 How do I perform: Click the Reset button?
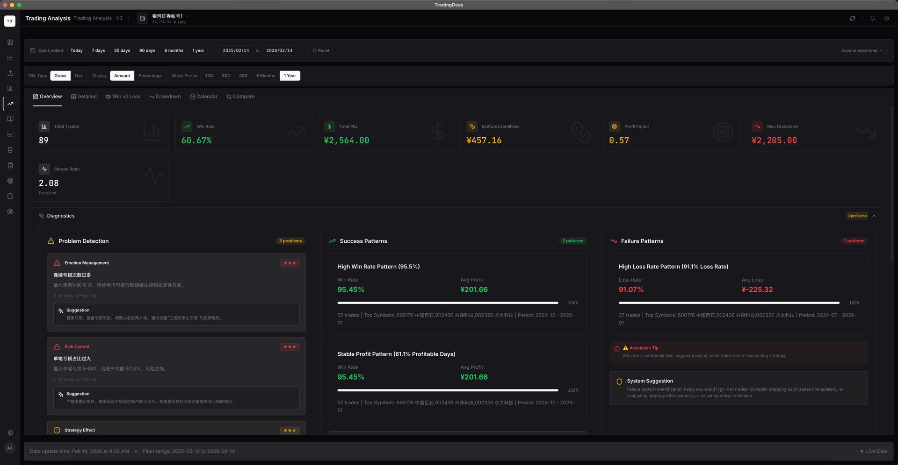point(321,50)
